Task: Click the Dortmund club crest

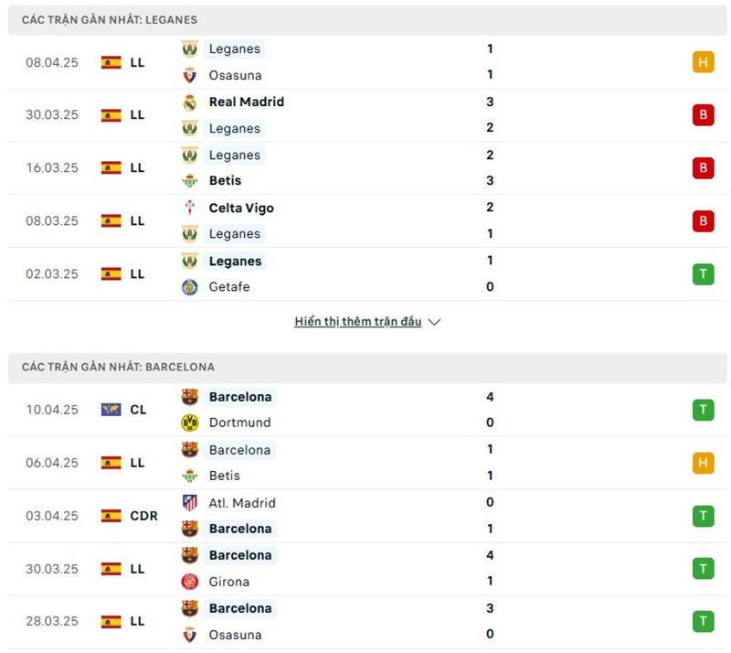Action: [189, 423]
